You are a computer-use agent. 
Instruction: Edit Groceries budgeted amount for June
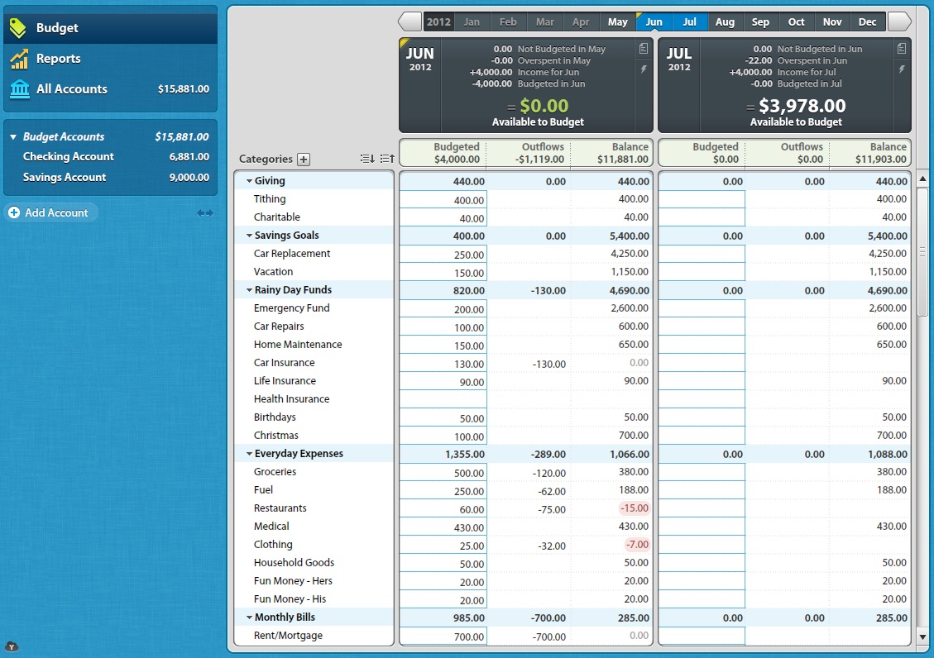pos(443,472)
